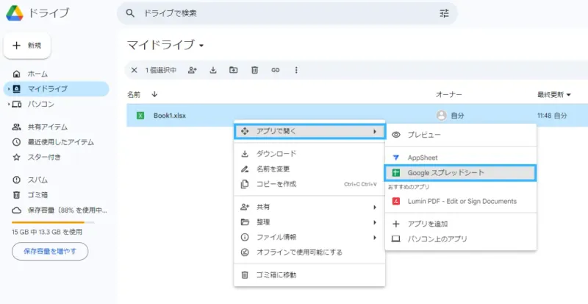Choose ゴミ箱に移動 from context menu
The width and height of the screenshot is (588, 304).
point(309,275)
